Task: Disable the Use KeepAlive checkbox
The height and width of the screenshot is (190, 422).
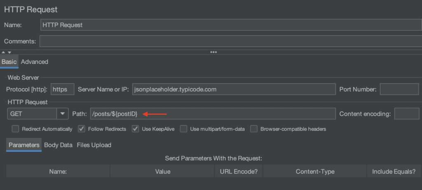Action: tap(135, 129)
